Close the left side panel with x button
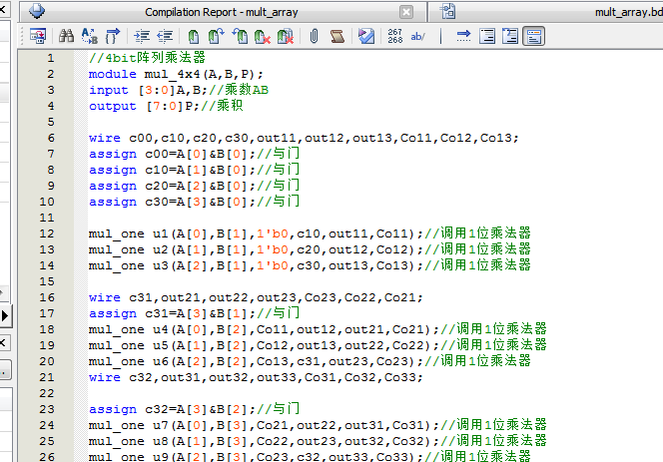 pos(5,342)
